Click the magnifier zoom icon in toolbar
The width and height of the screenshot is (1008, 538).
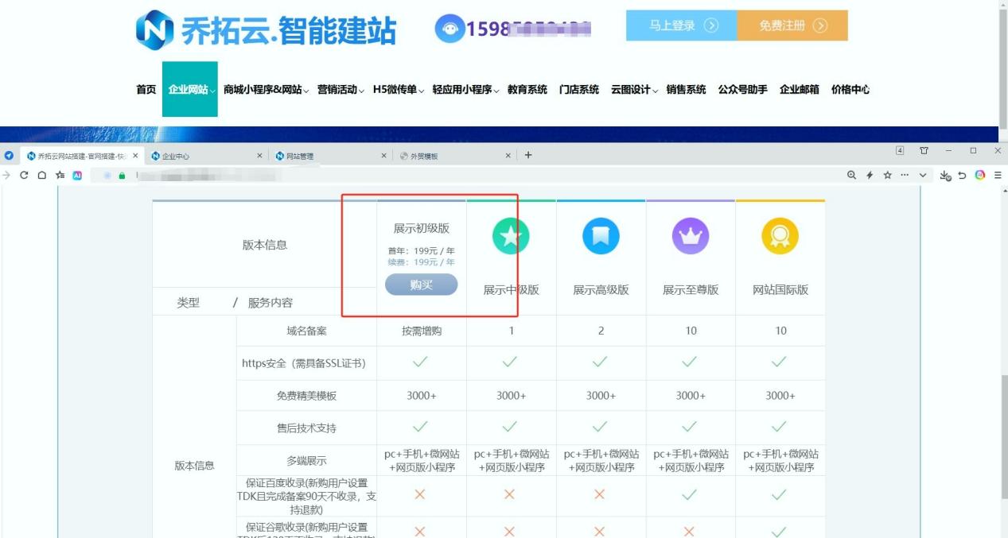852,175
